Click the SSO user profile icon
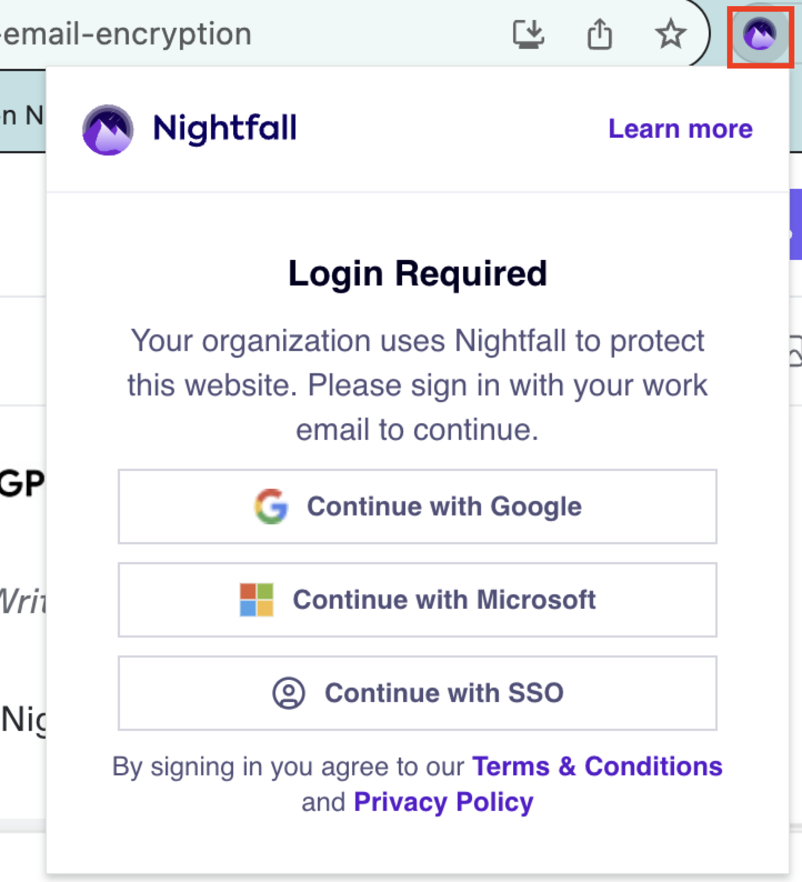Viewport: 802px width, 882px height. pyautogui.click(x=289, y=693)
